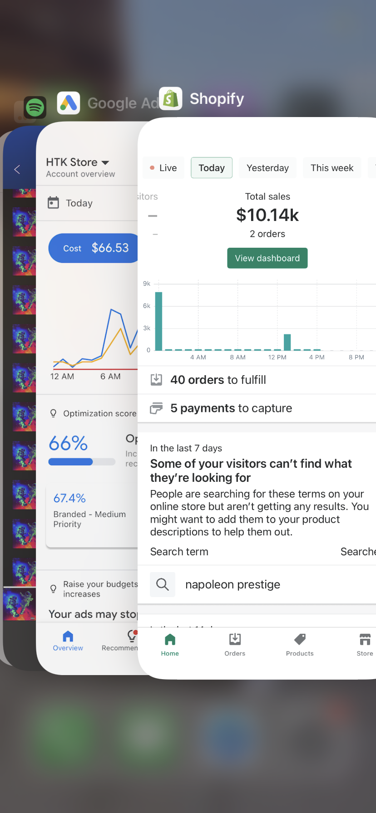Go back with the left chevron
Viewport: 376px width, 813px height.
[17, 170]
